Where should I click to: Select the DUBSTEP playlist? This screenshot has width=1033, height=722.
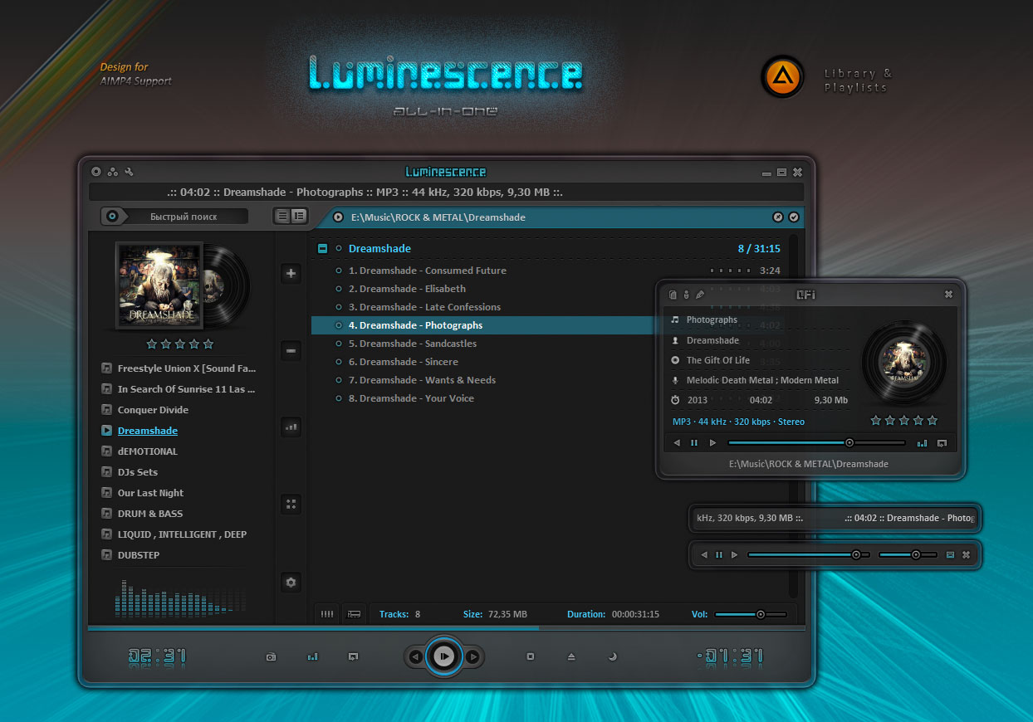[x=139, y=555]
